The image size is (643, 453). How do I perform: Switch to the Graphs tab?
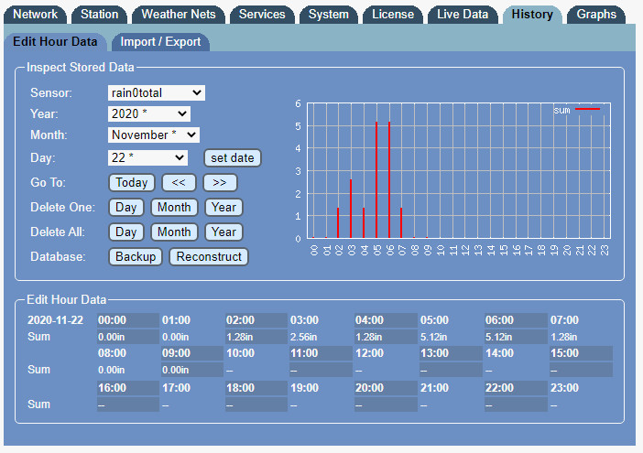coord(596,15)
